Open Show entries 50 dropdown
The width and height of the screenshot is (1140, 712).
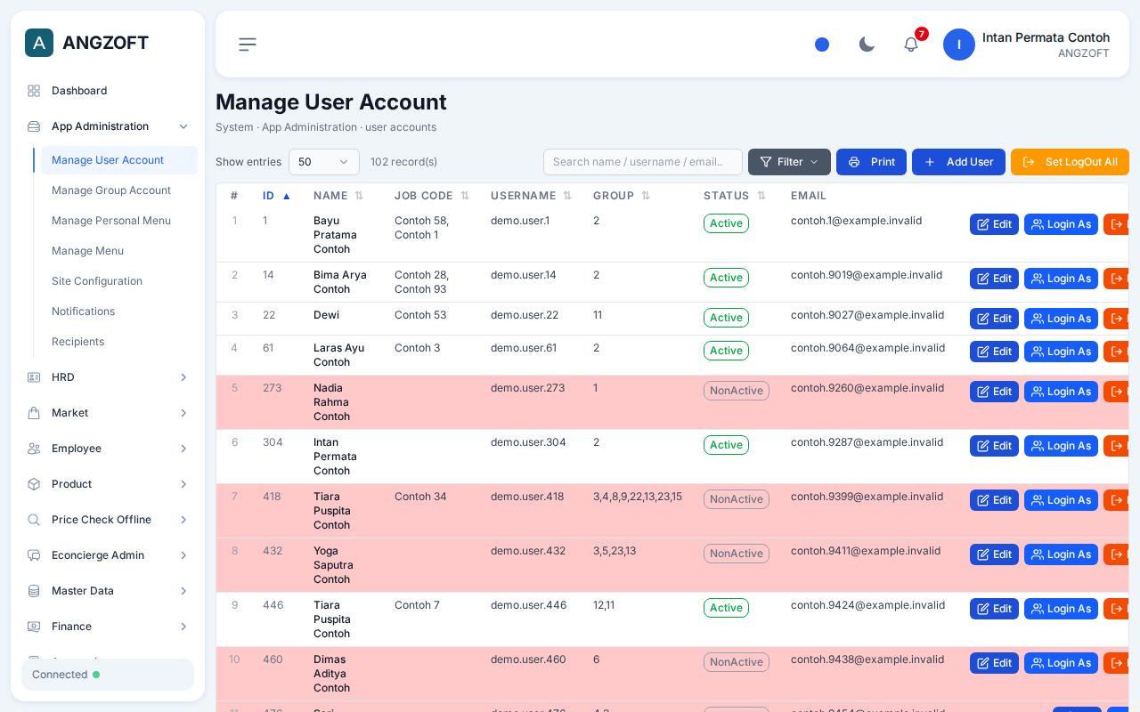324,162
